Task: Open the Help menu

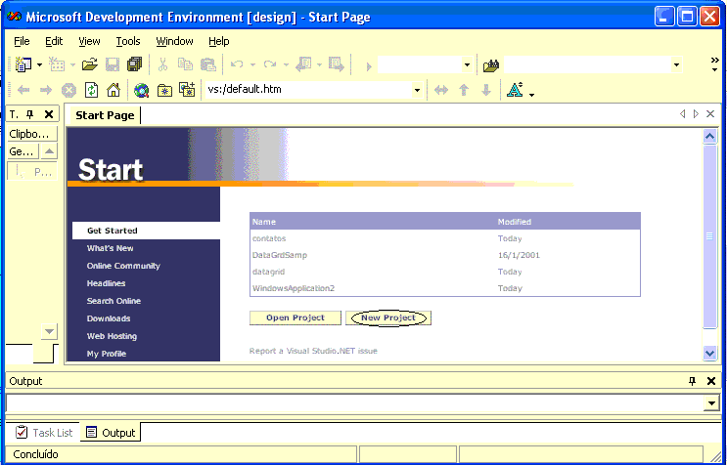Action: coord(219,41)
